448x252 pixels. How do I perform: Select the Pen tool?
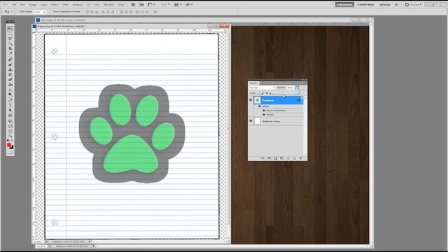(10, 99)
